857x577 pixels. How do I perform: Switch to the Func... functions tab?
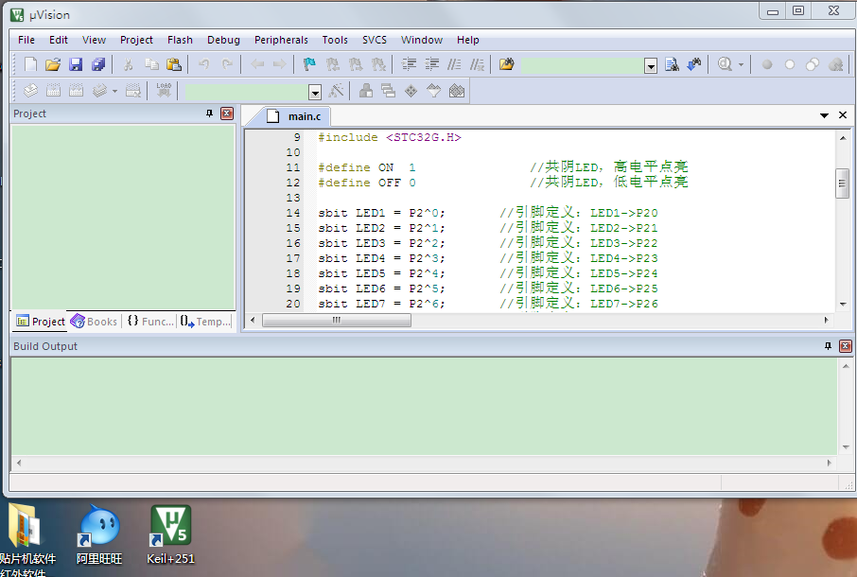[x=150, y=322]
